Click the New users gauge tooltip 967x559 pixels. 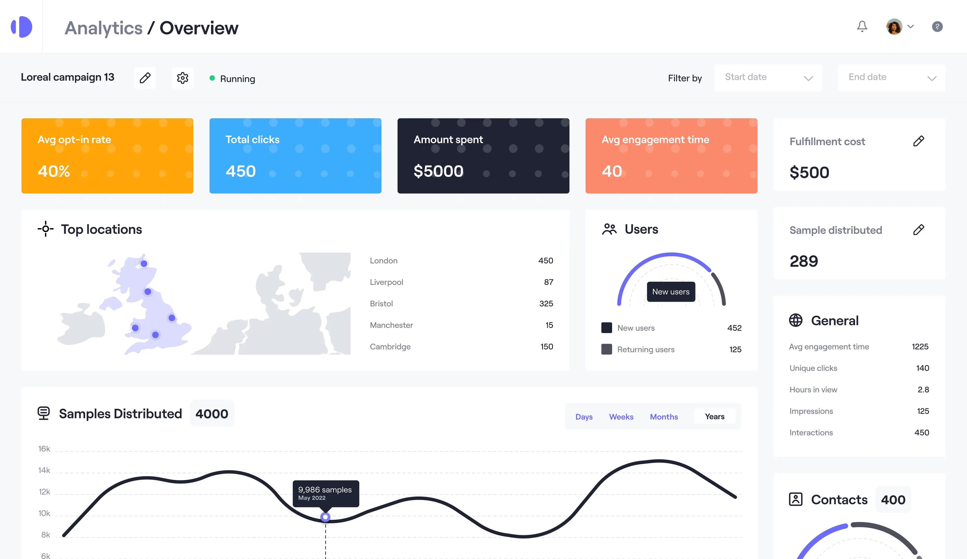[671, 292]
